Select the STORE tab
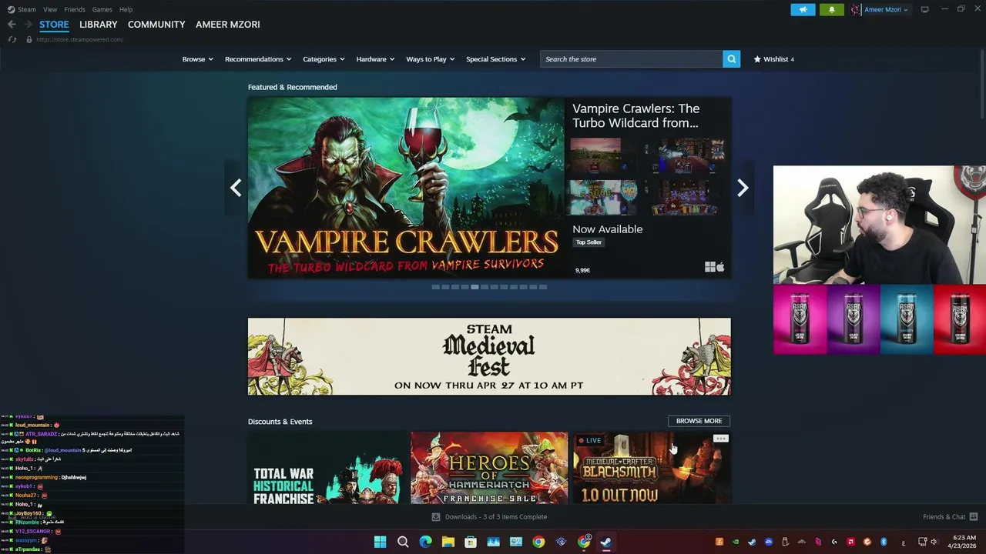 click(x=54, y=25)
